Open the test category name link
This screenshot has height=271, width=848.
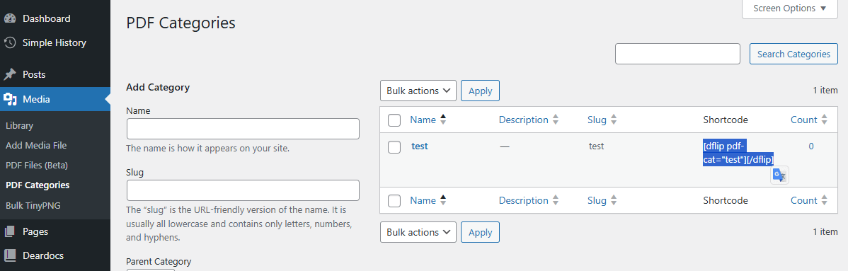tap(420, 146)
